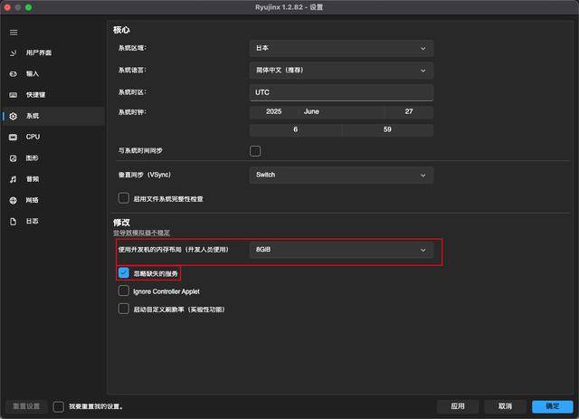Click the 8GiB dropdown chevron arrow

click(423, 250)
